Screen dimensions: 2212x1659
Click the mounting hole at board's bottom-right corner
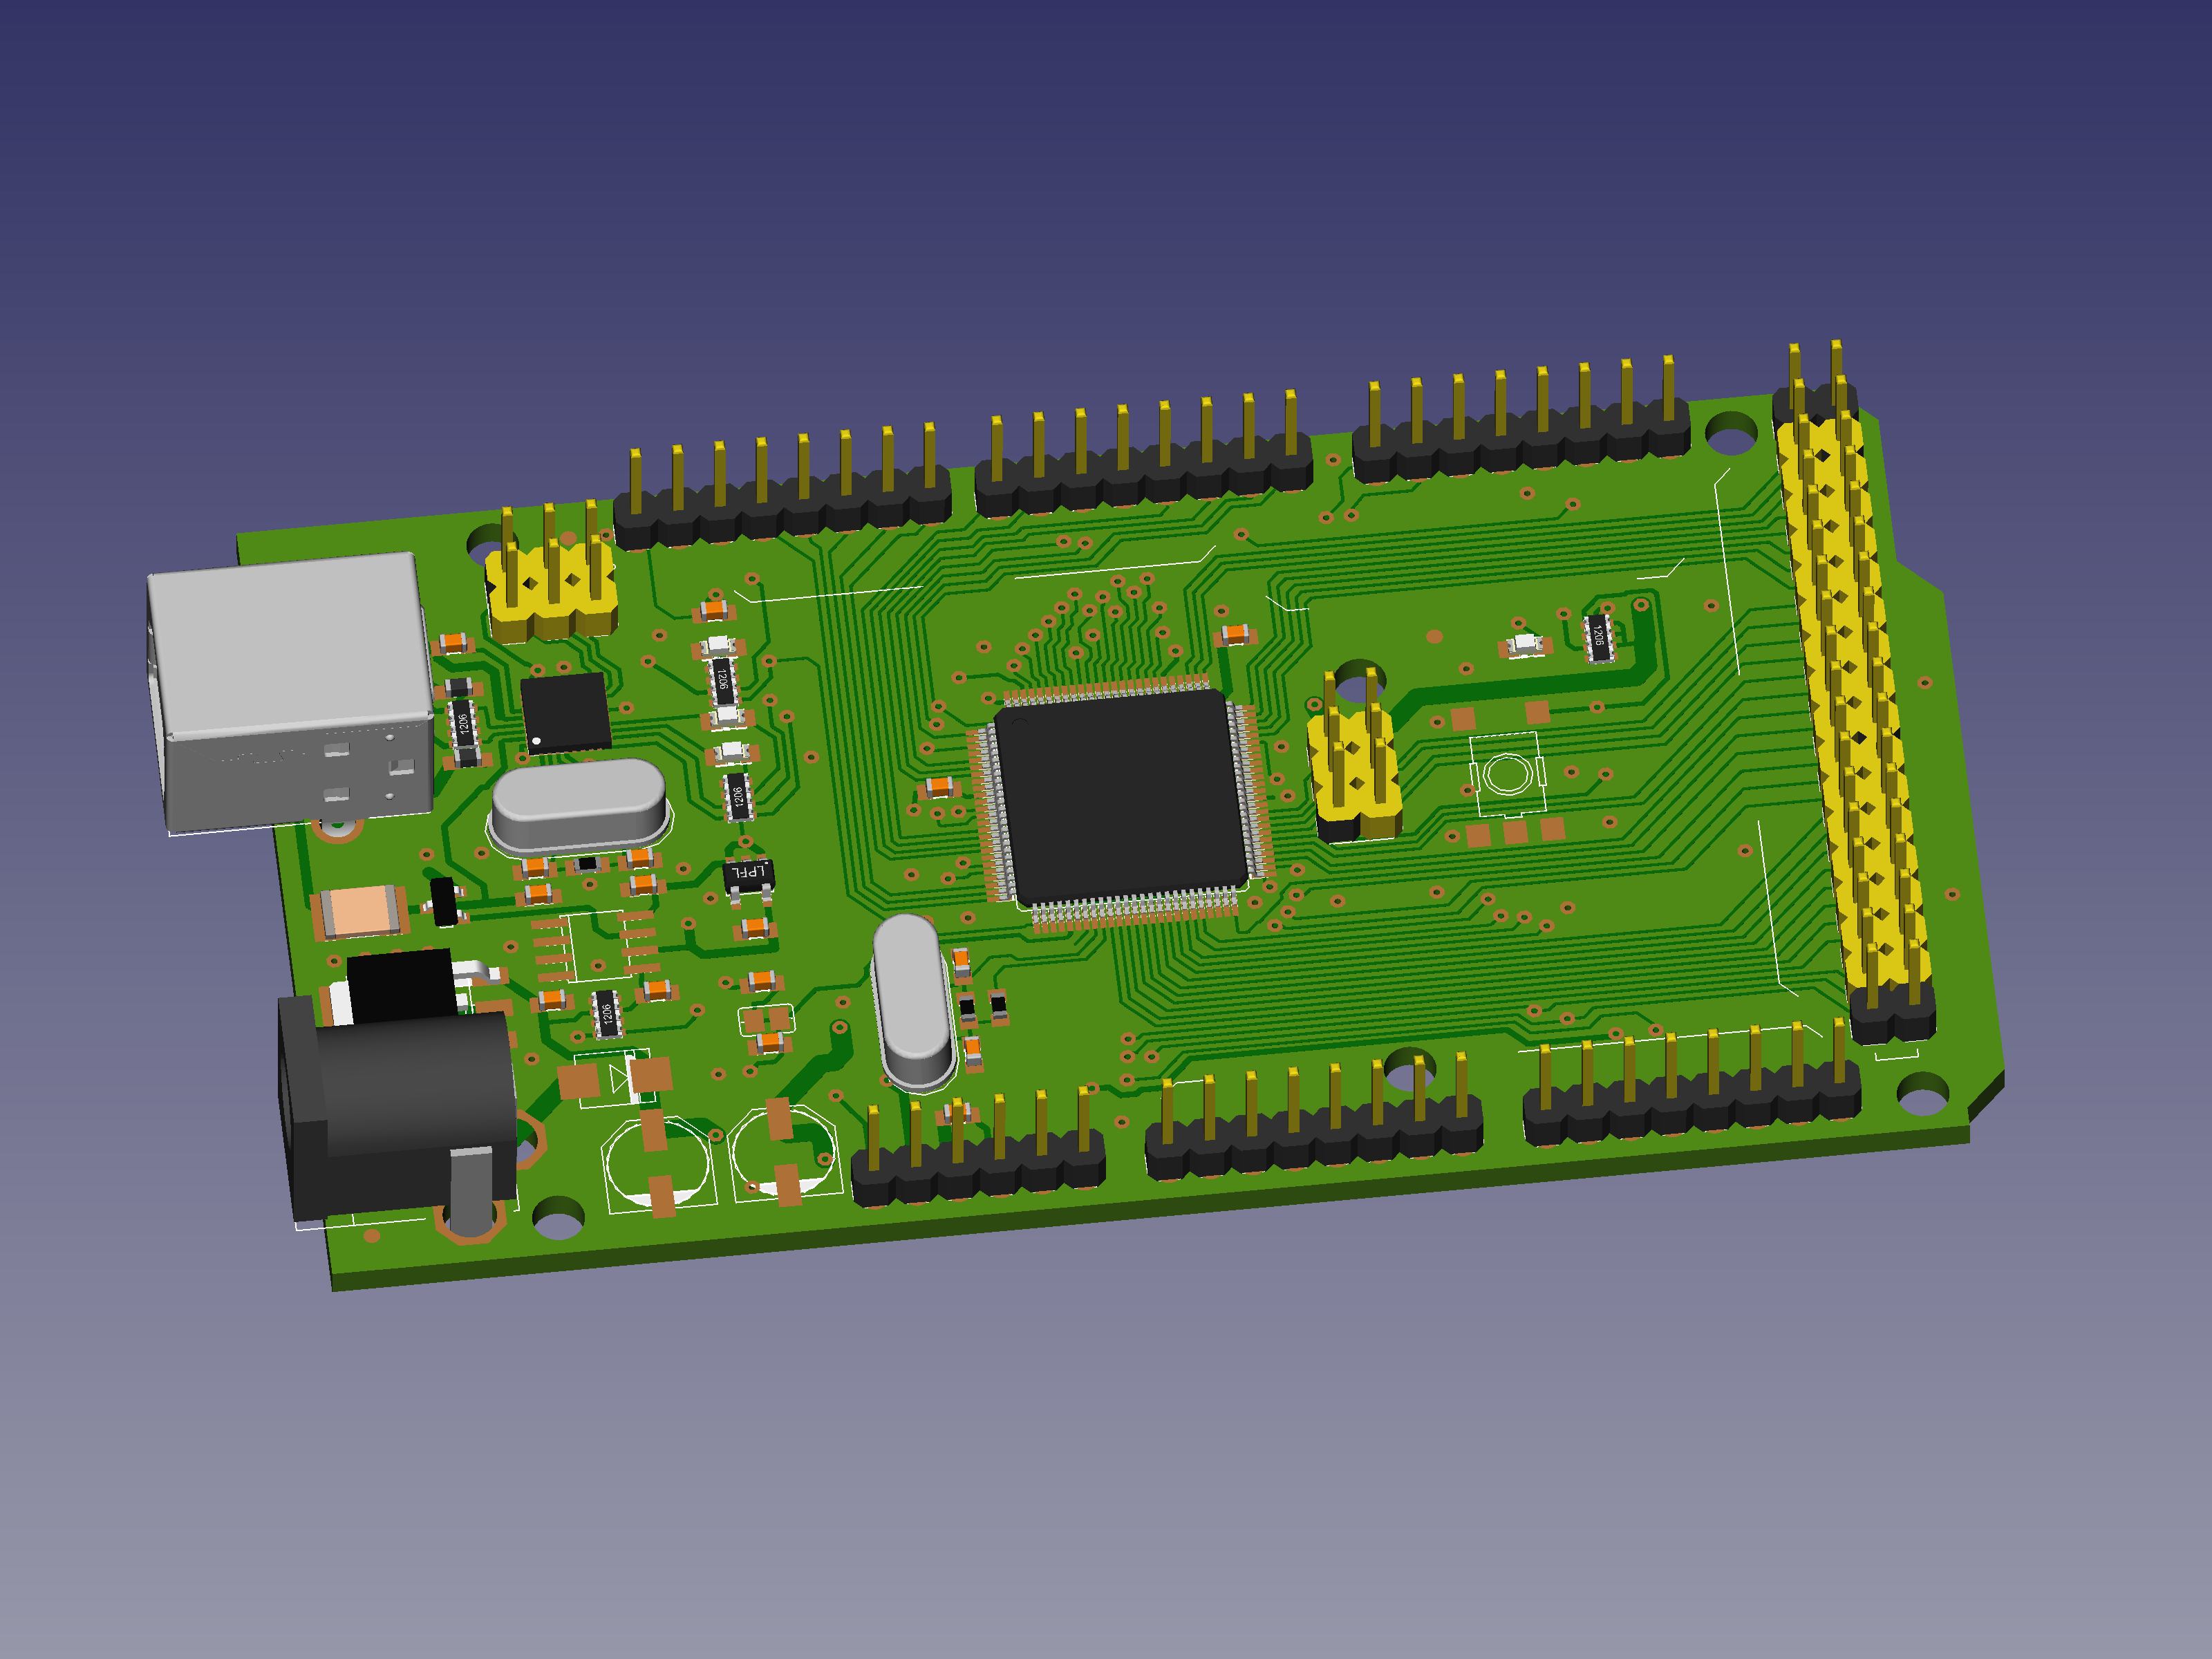(x=1921, y=1093)
